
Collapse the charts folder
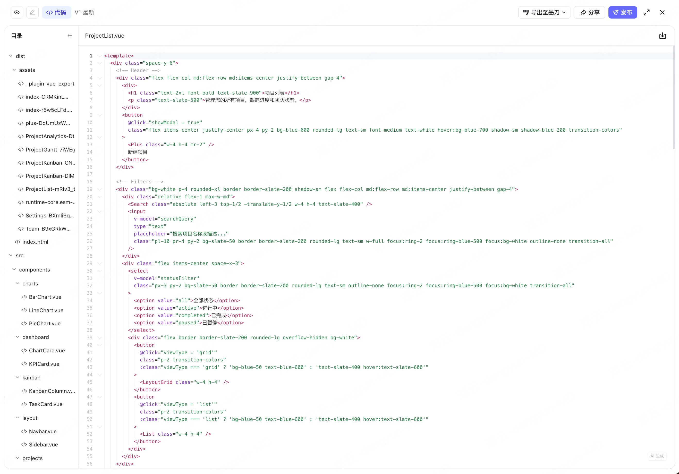point(18,283)
